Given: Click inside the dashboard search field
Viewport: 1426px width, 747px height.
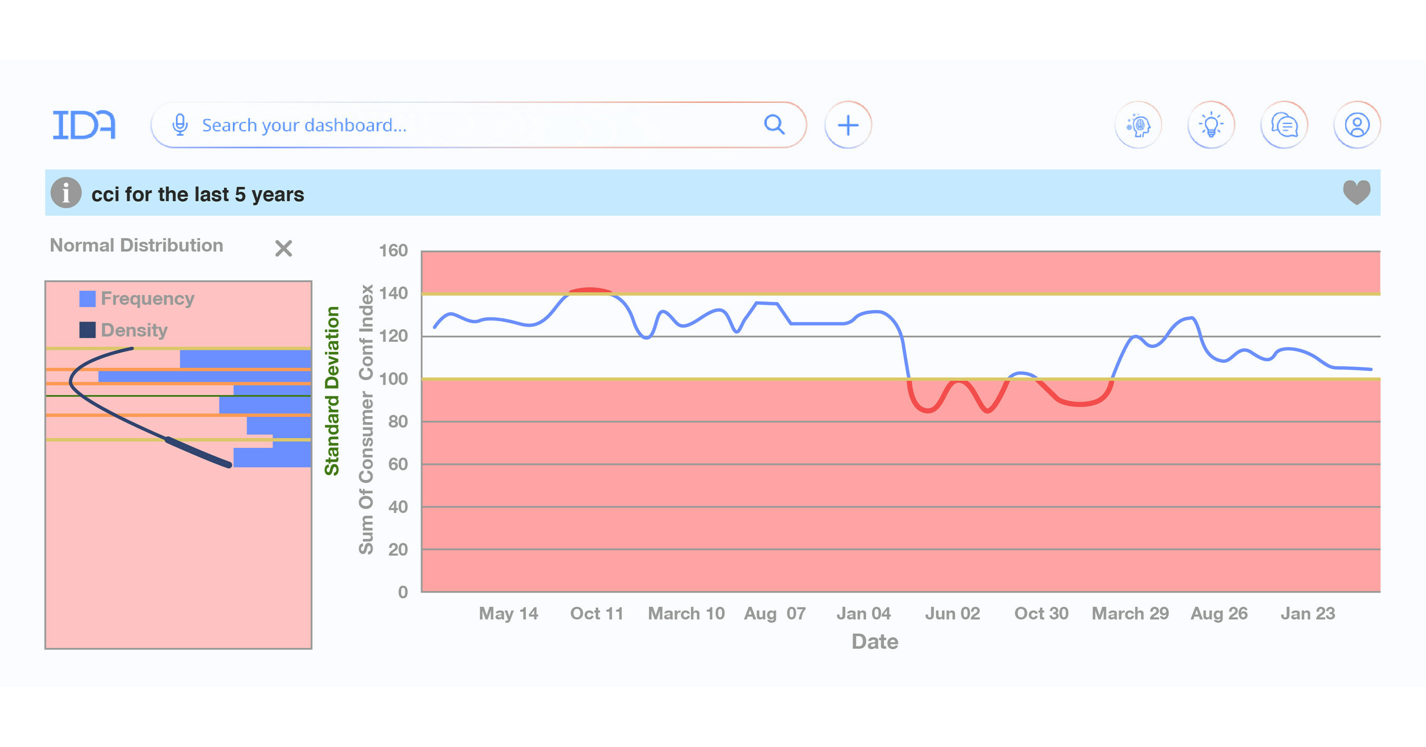Looking at the screenshot, I should coord(388,125).
